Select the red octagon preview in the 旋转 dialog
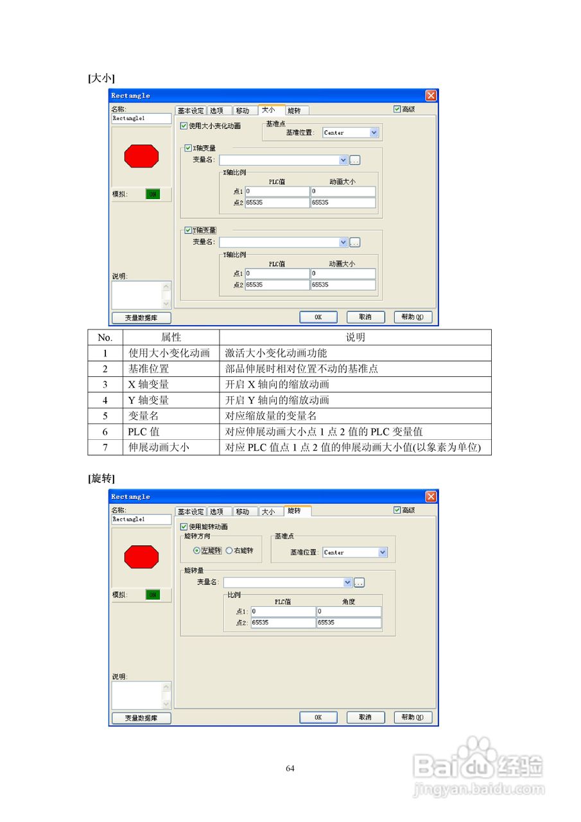Viewport: 581px width, 822px height. click(141, 556)
